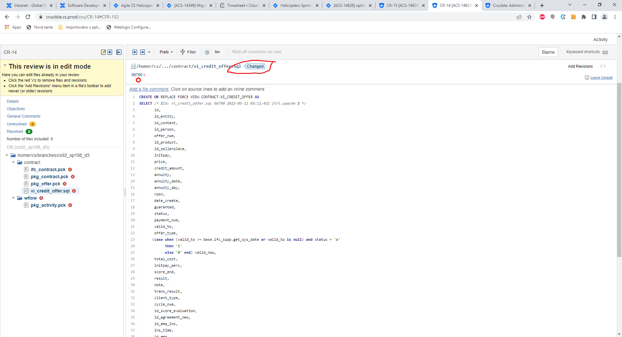The height and width of the screenshot is (337, 622).
Task: Remove pkg_activity.pck using its red x icon
Action: tap(70, 205)
